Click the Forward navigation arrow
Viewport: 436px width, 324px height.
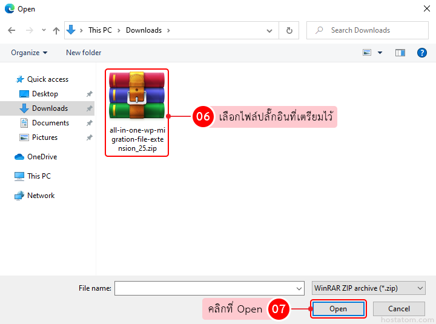(27, 30)
